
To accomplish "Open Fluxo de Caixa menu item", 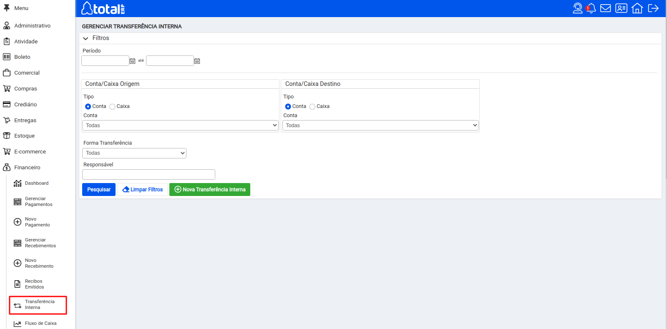I will click(x=40, y=324).
